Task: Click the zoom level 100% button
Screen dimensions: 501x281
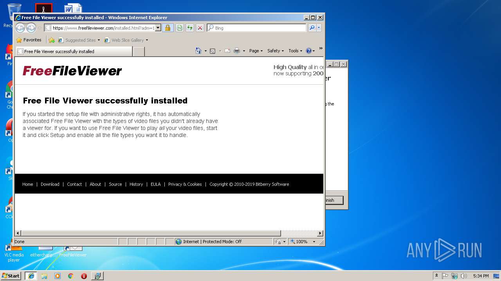Action: (299, 242)
